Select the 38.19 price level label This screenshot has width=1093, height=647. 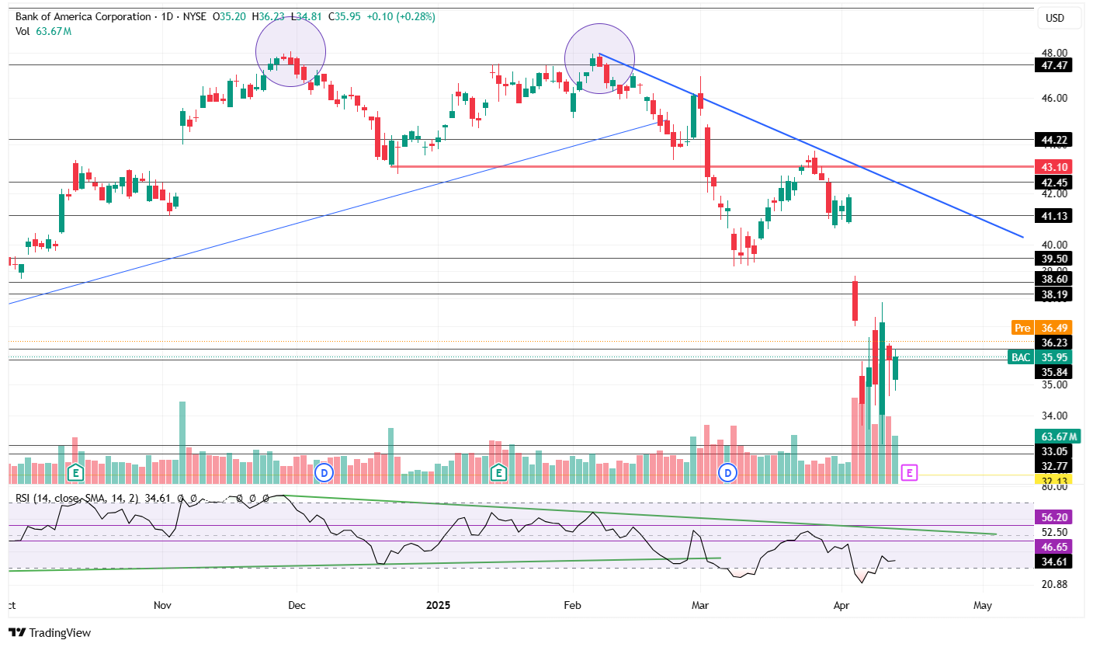click(x=1053, y=294)
